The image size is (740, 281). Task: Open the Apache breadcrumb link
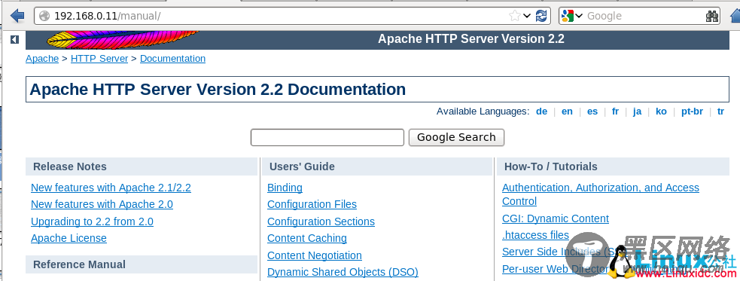point(42,59)
